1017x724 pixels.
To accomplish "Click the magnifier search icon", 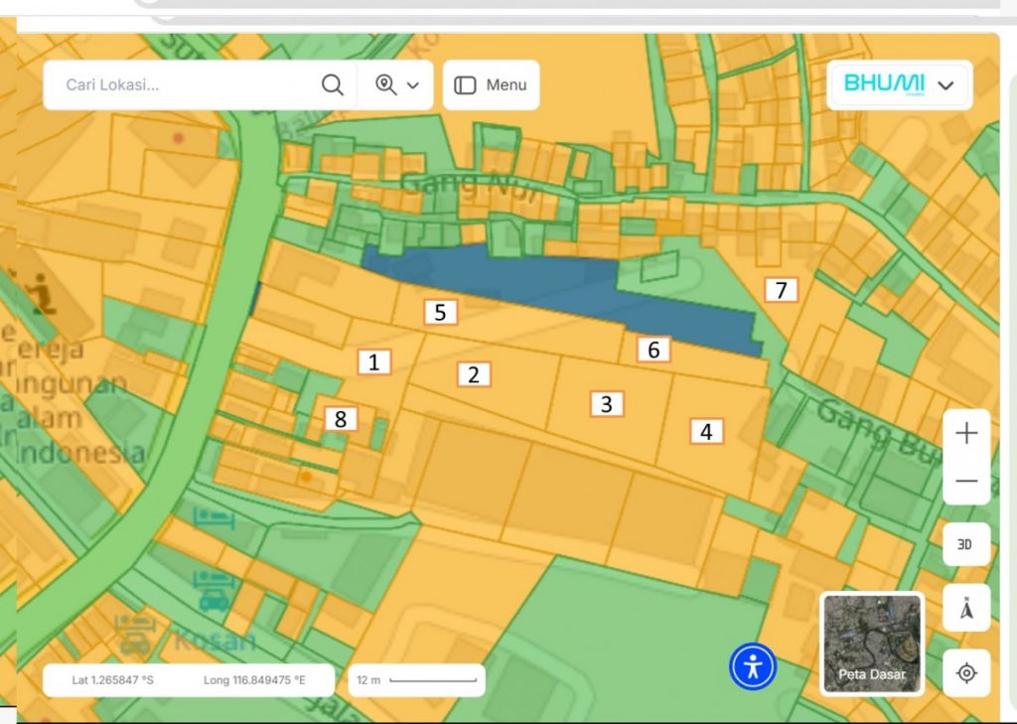I will (x=333, y=85).
